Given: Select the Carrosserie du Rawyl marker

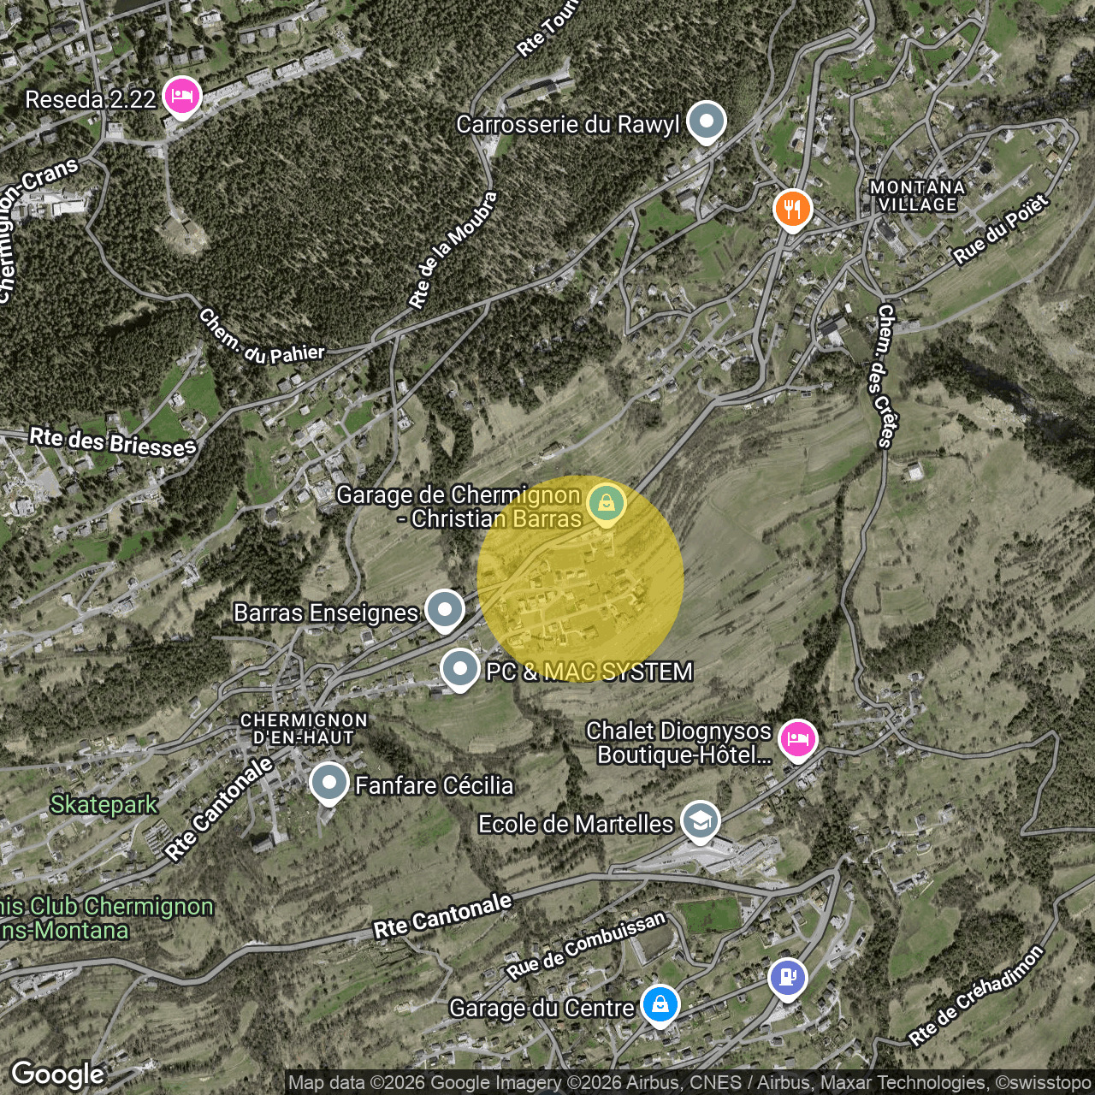Looking at the screenshot, I should pyautogui.click(x=707, y=121).
